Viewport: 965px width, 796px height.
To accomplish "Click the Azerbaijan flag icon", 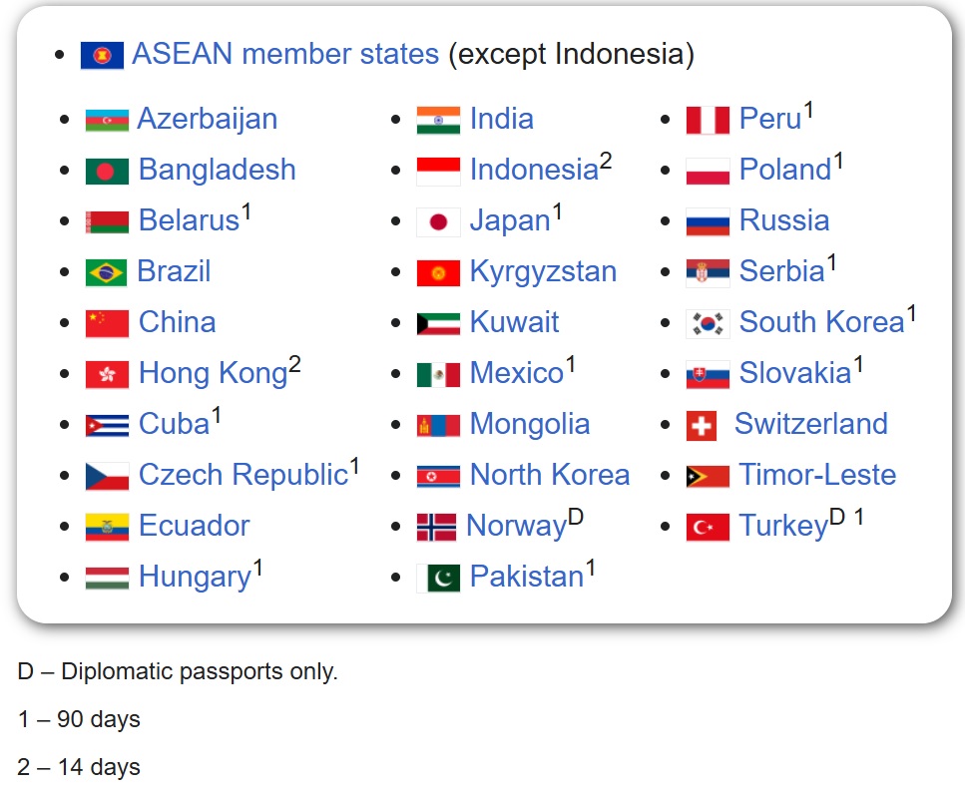I will click(x=107, y=120).
